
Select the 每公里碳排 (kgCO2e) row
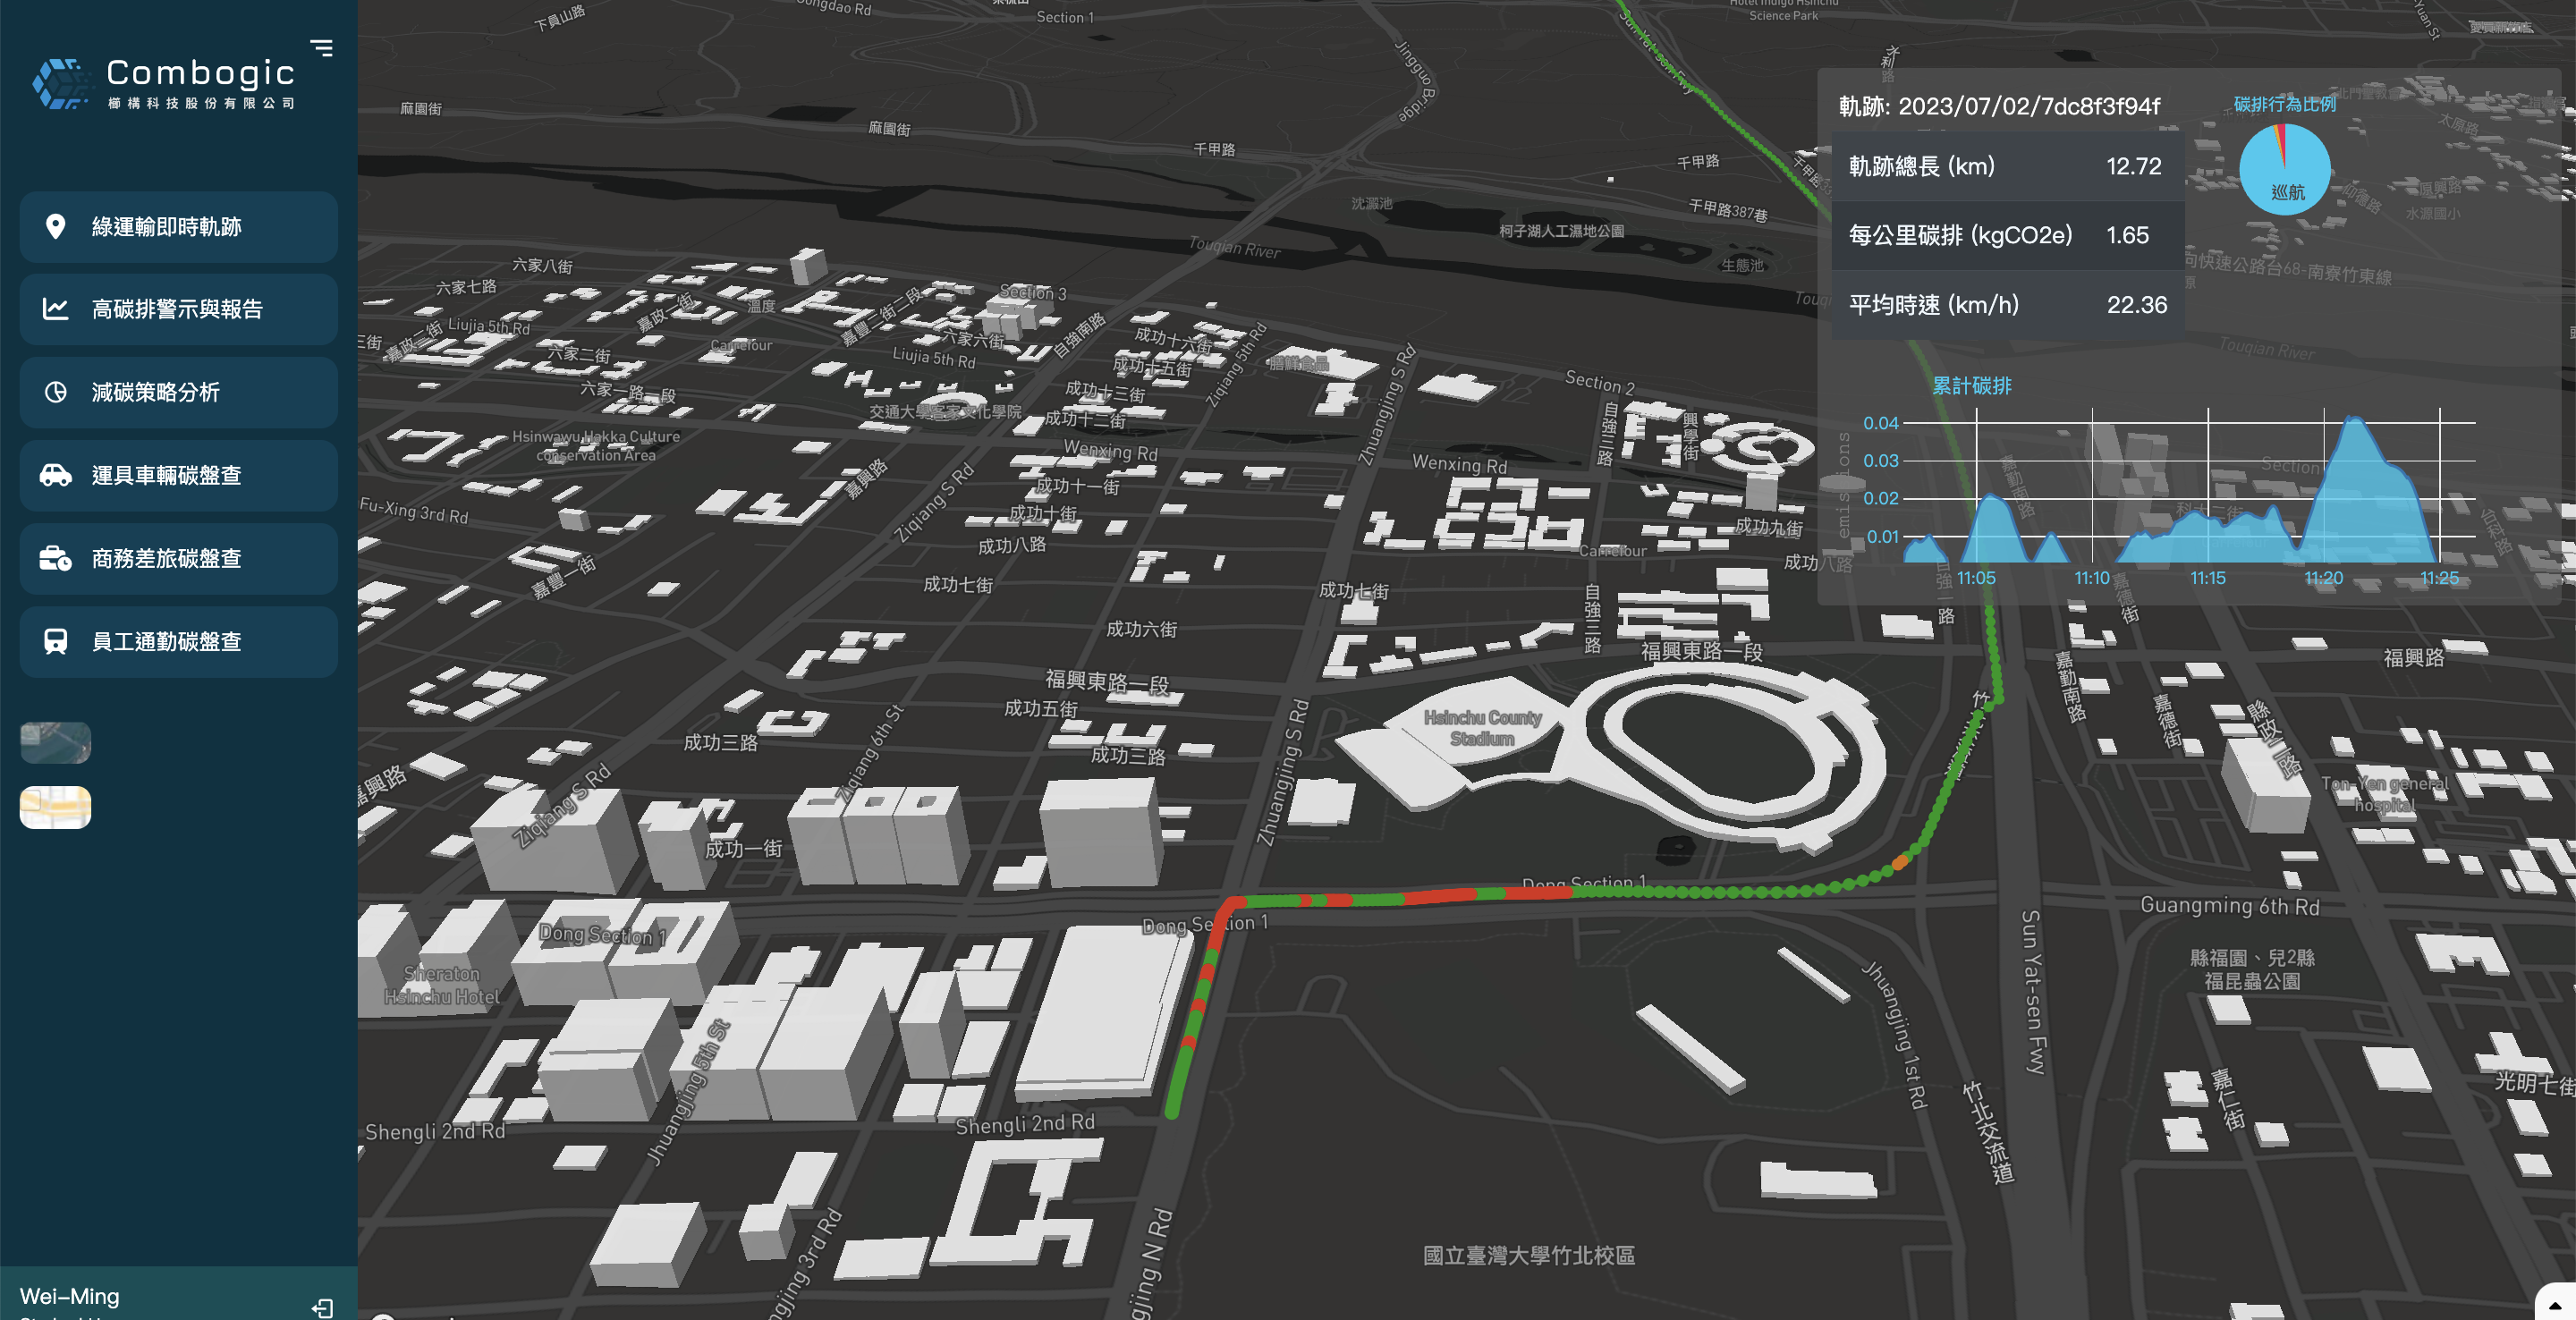tap(2007, 235)
